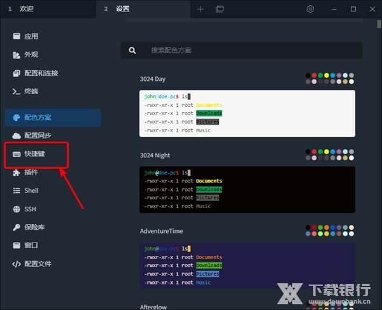Open a new tab with plus icon
Screen dimensions: 382x310
(201, 10)
